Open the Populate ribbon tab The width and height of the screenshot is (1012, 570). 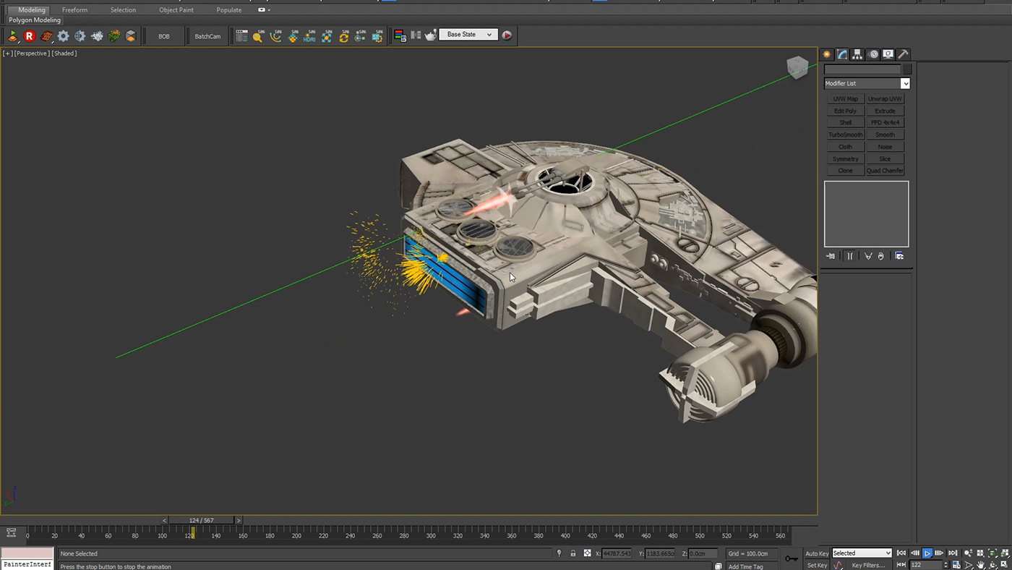coord(229,10)
